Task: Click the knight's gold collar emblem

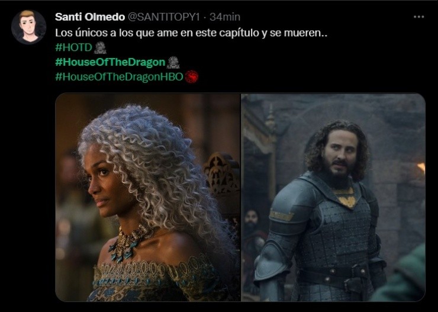Action: coord(346,197)
